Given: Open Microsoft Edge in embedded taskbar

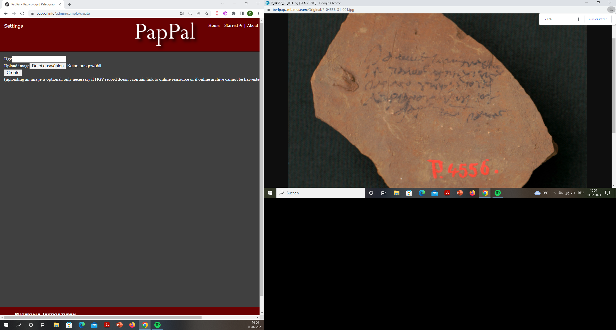Looking at the screenshot, I should (x=422, y=193).
